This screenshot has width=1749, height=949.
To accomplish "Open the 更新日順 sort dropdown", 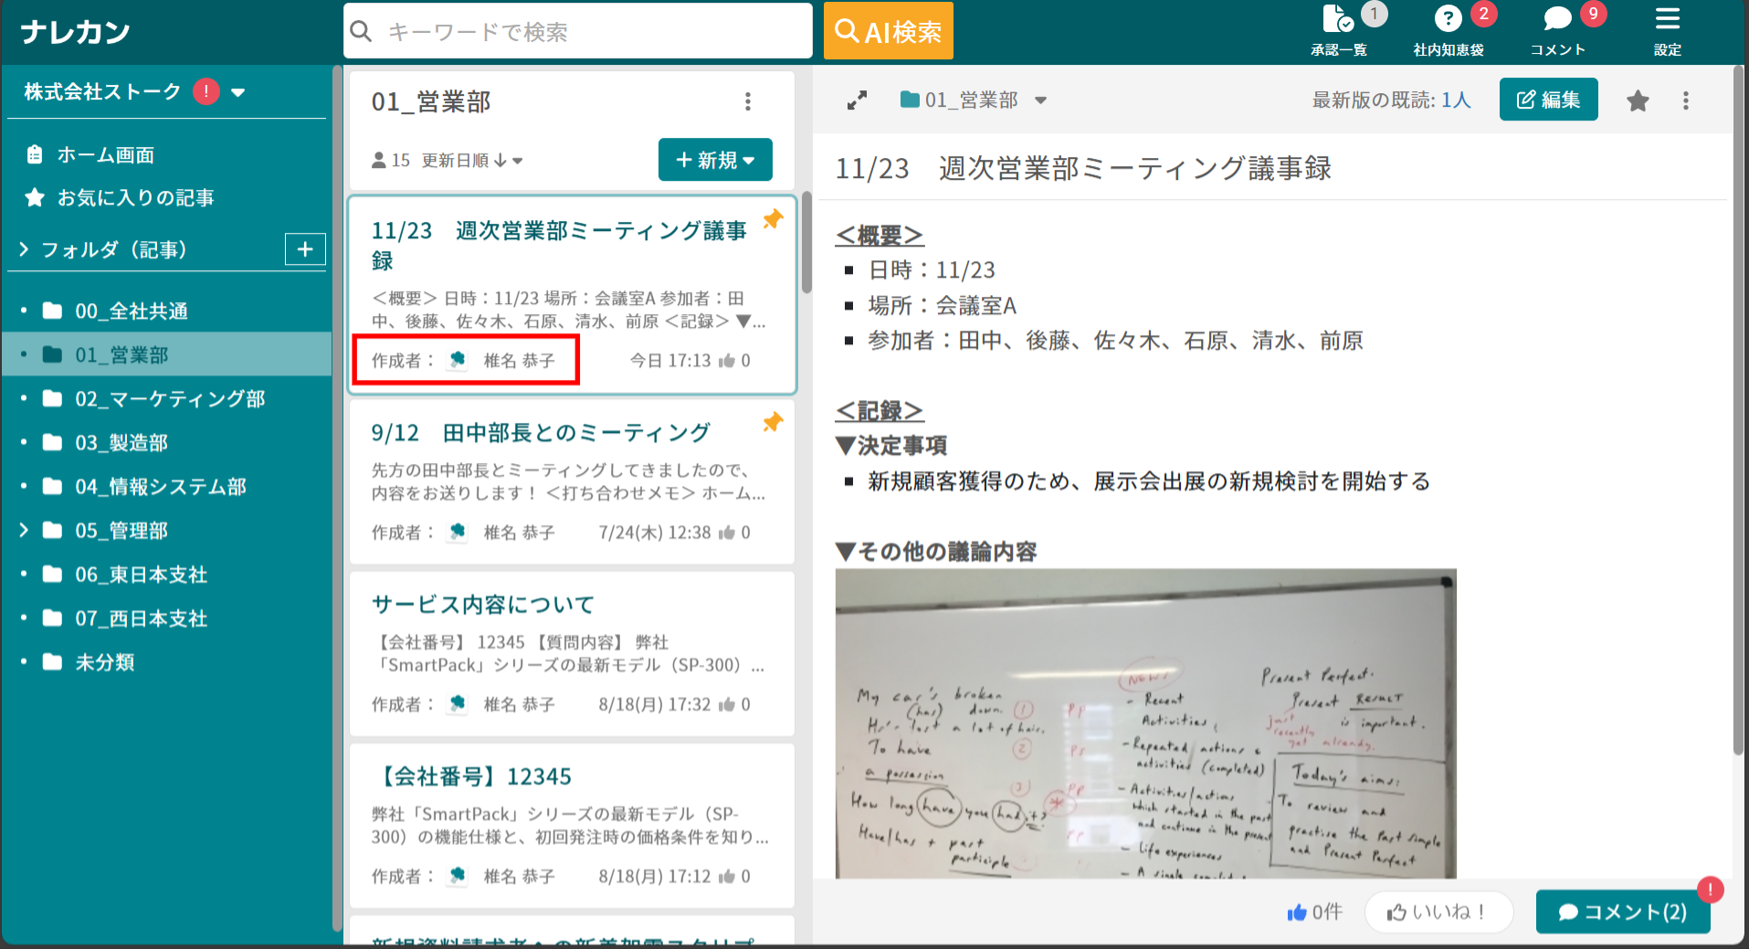I will click(x=471, y=161).
